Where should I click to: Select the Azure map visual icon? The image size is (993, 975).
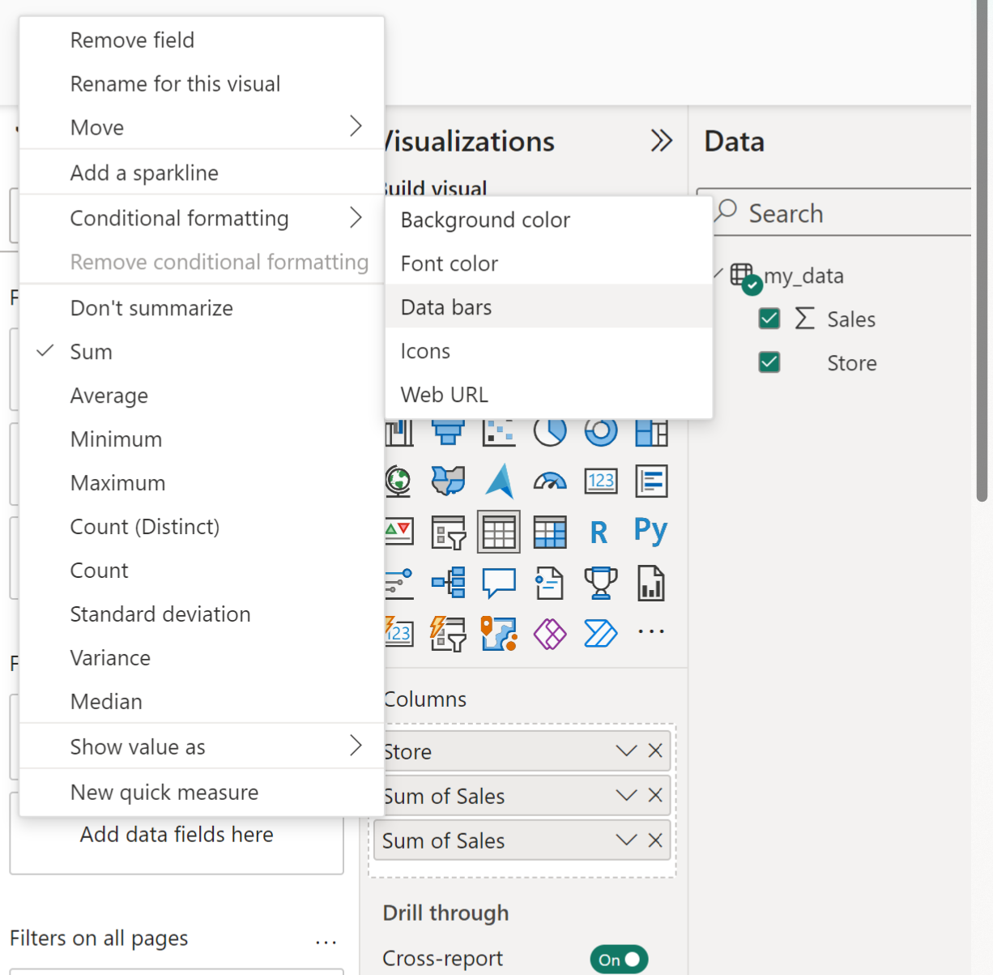[x=500, y=481]
